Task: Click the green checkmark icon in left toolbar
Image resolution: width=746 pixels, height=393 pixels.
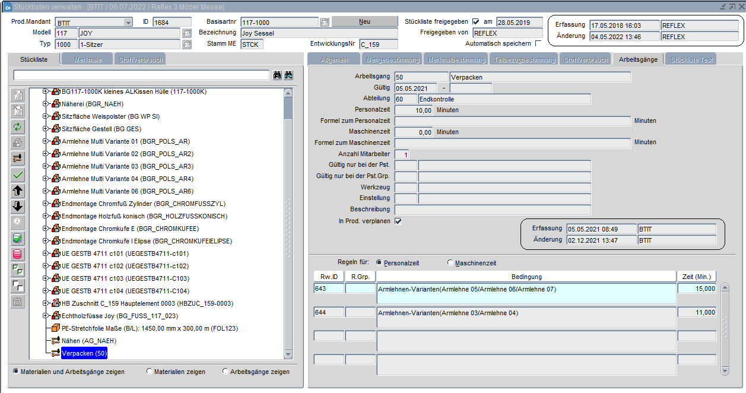Action: (18, 175)
